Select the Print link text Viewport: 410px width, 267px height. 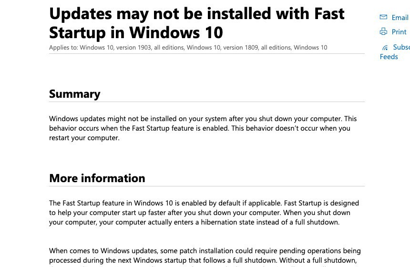point(399,32)
